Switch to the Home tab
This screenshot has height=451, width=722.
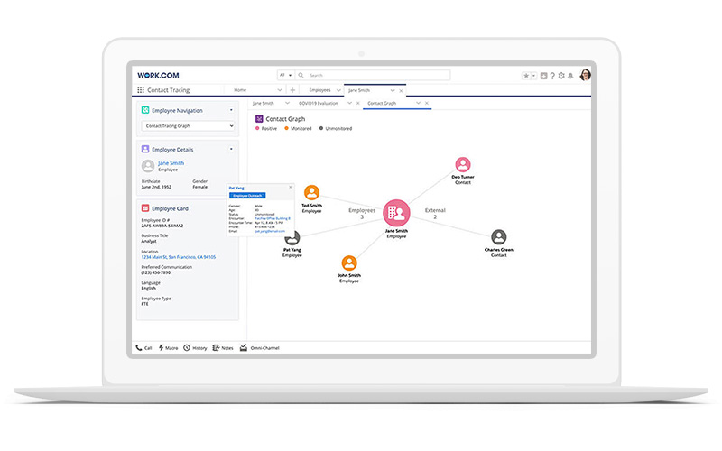pos(240,90)
